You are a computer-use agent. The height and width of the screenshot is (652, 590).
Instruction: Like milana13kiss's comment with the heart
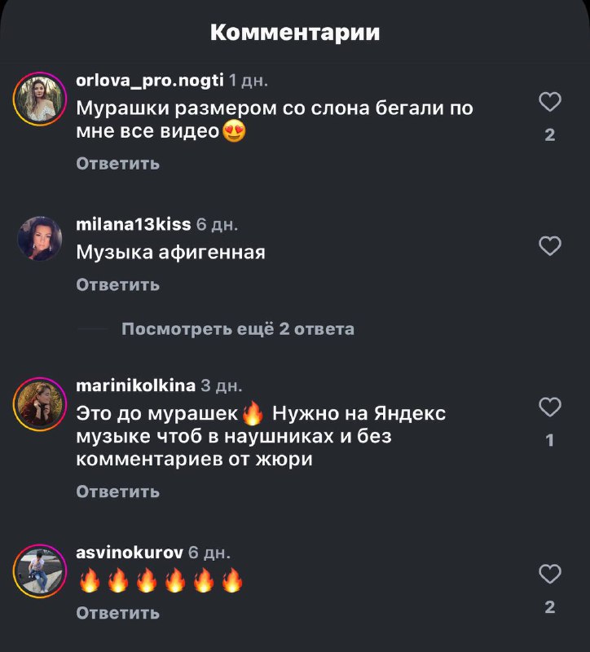click(550, 246)
